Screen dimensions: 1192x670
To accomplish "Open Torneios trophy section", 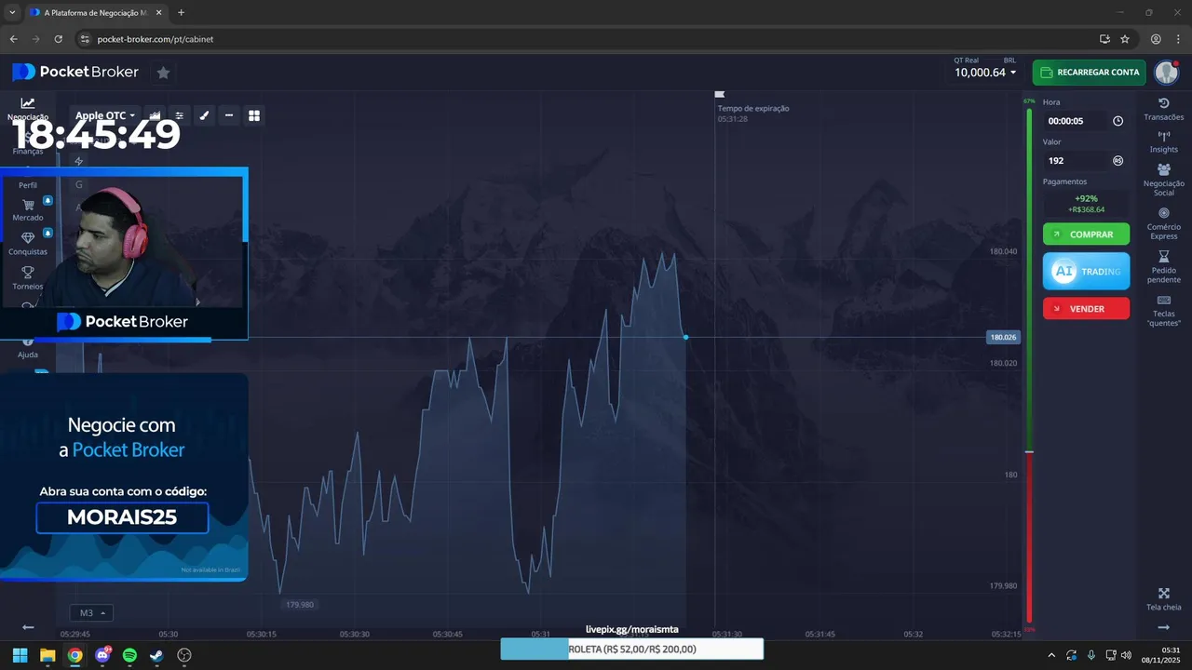I will [x=28, y=278].
